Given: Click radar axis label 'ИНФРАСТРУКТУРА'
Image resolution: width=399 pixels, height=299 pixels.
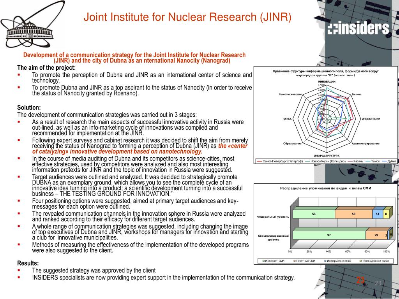Looking at the screenshot, I should (327, 156).
